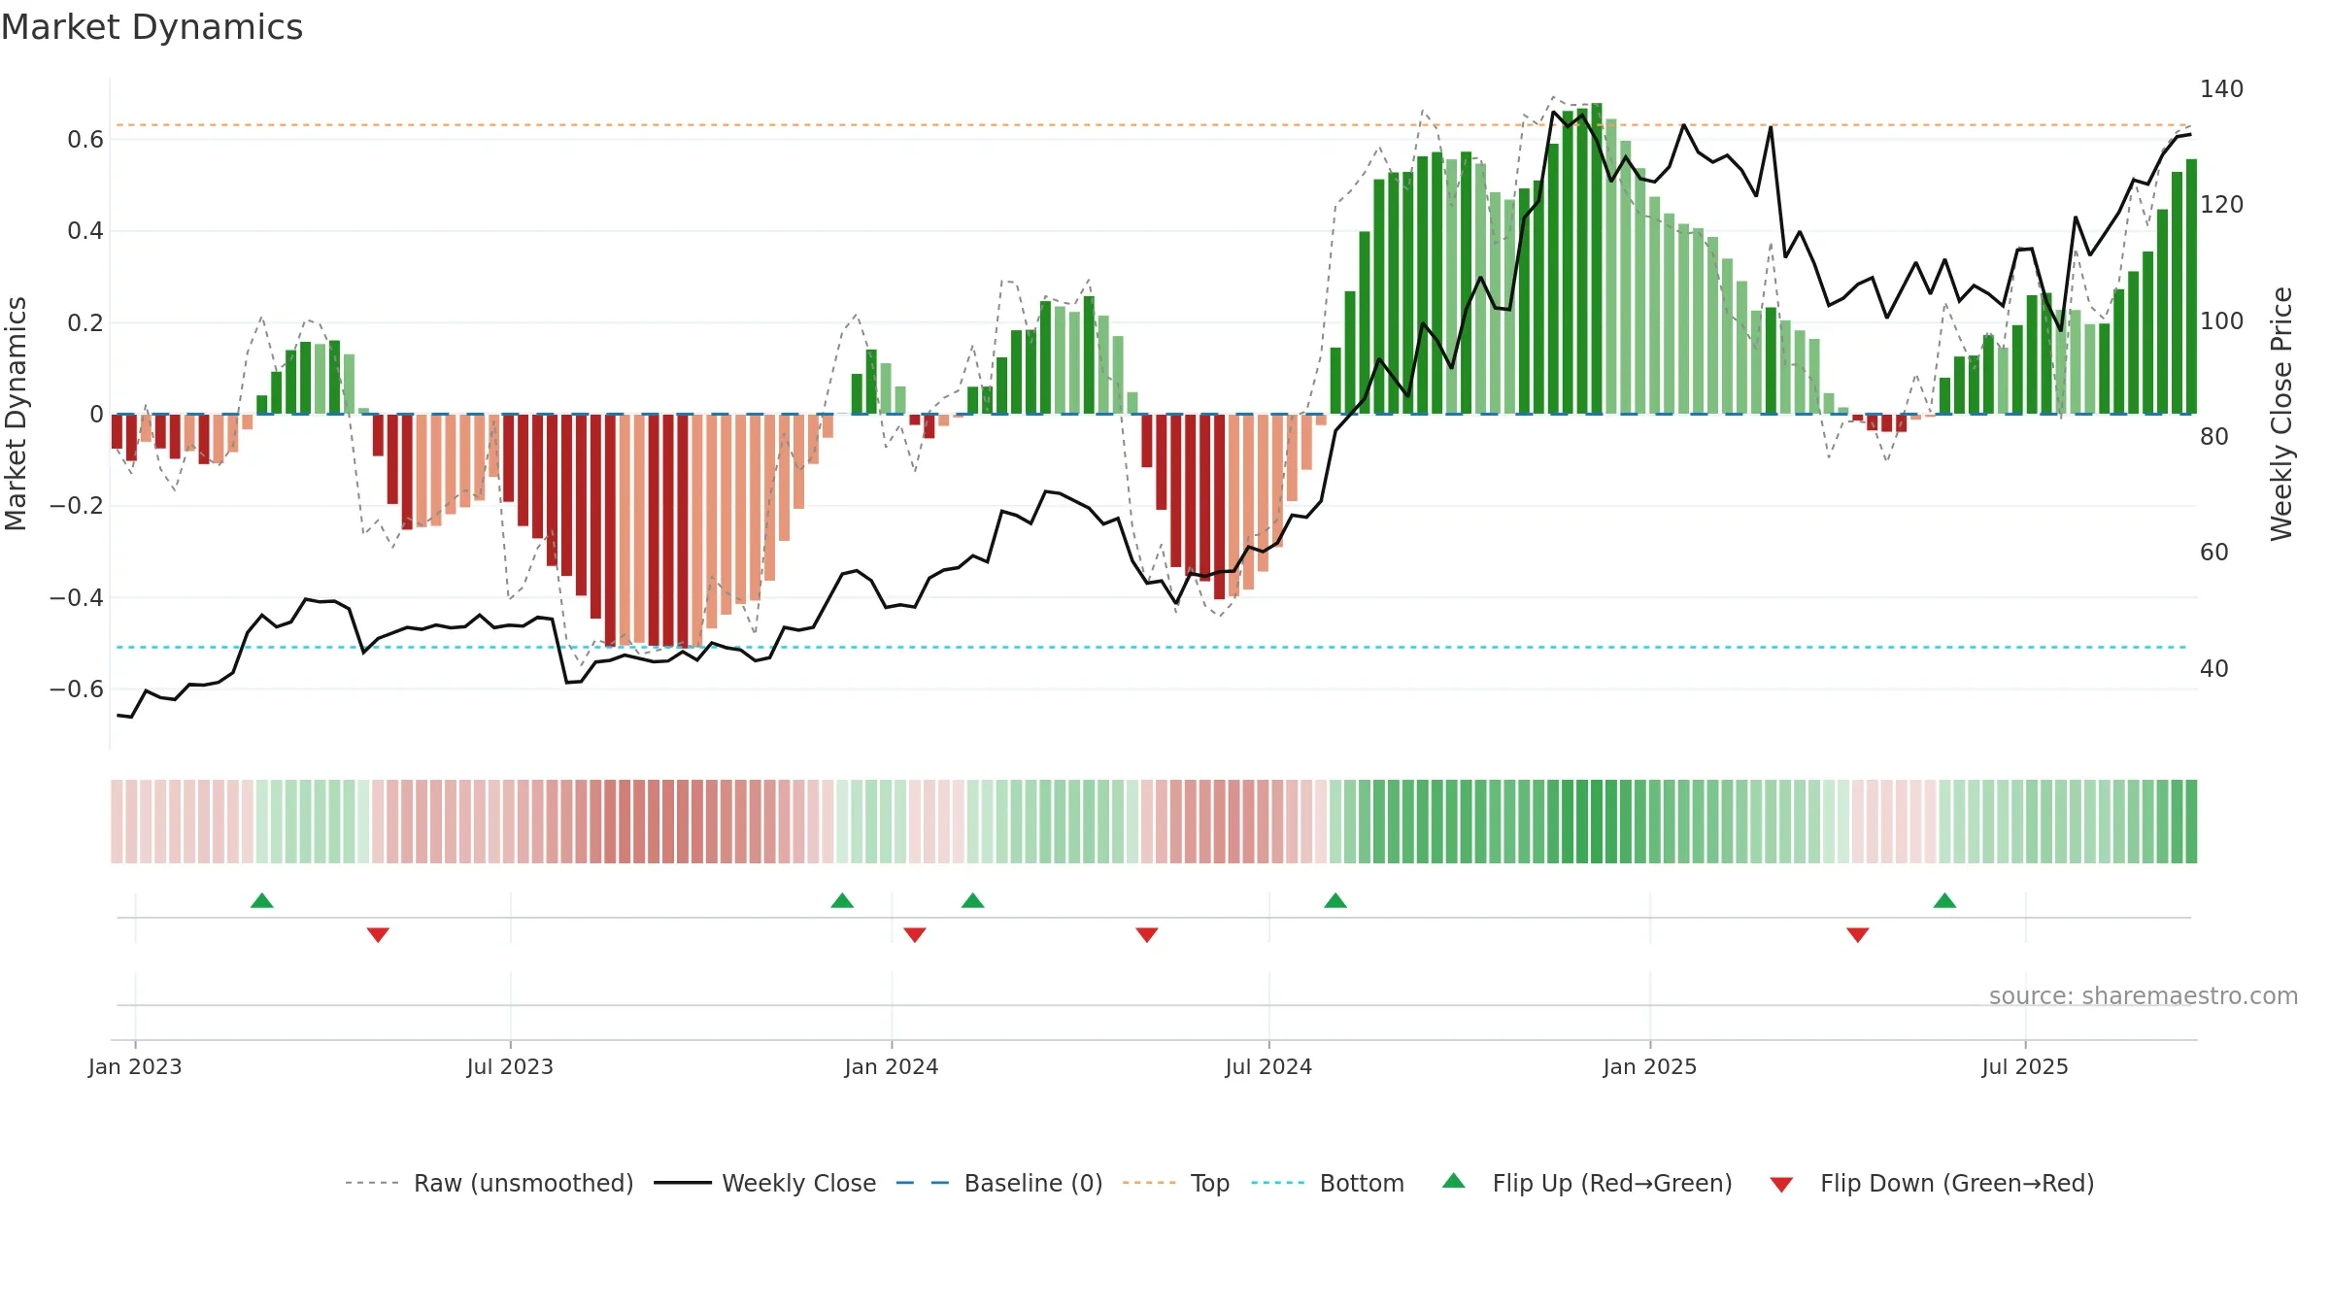Viewport: 2331px width, 1311px height.
Task: Hide the Flip Down (Green→Red) legend series
Action: [1932, 1183]
